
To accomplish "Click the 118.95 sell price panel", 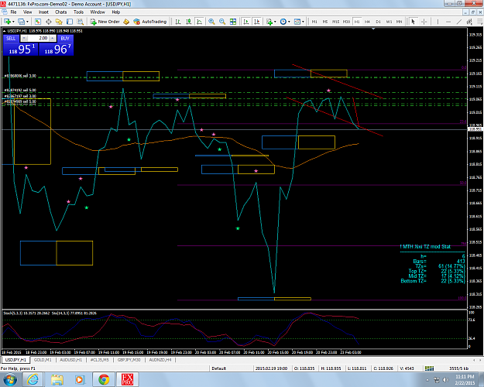I will pyautogui.click(x=21, y=49).
